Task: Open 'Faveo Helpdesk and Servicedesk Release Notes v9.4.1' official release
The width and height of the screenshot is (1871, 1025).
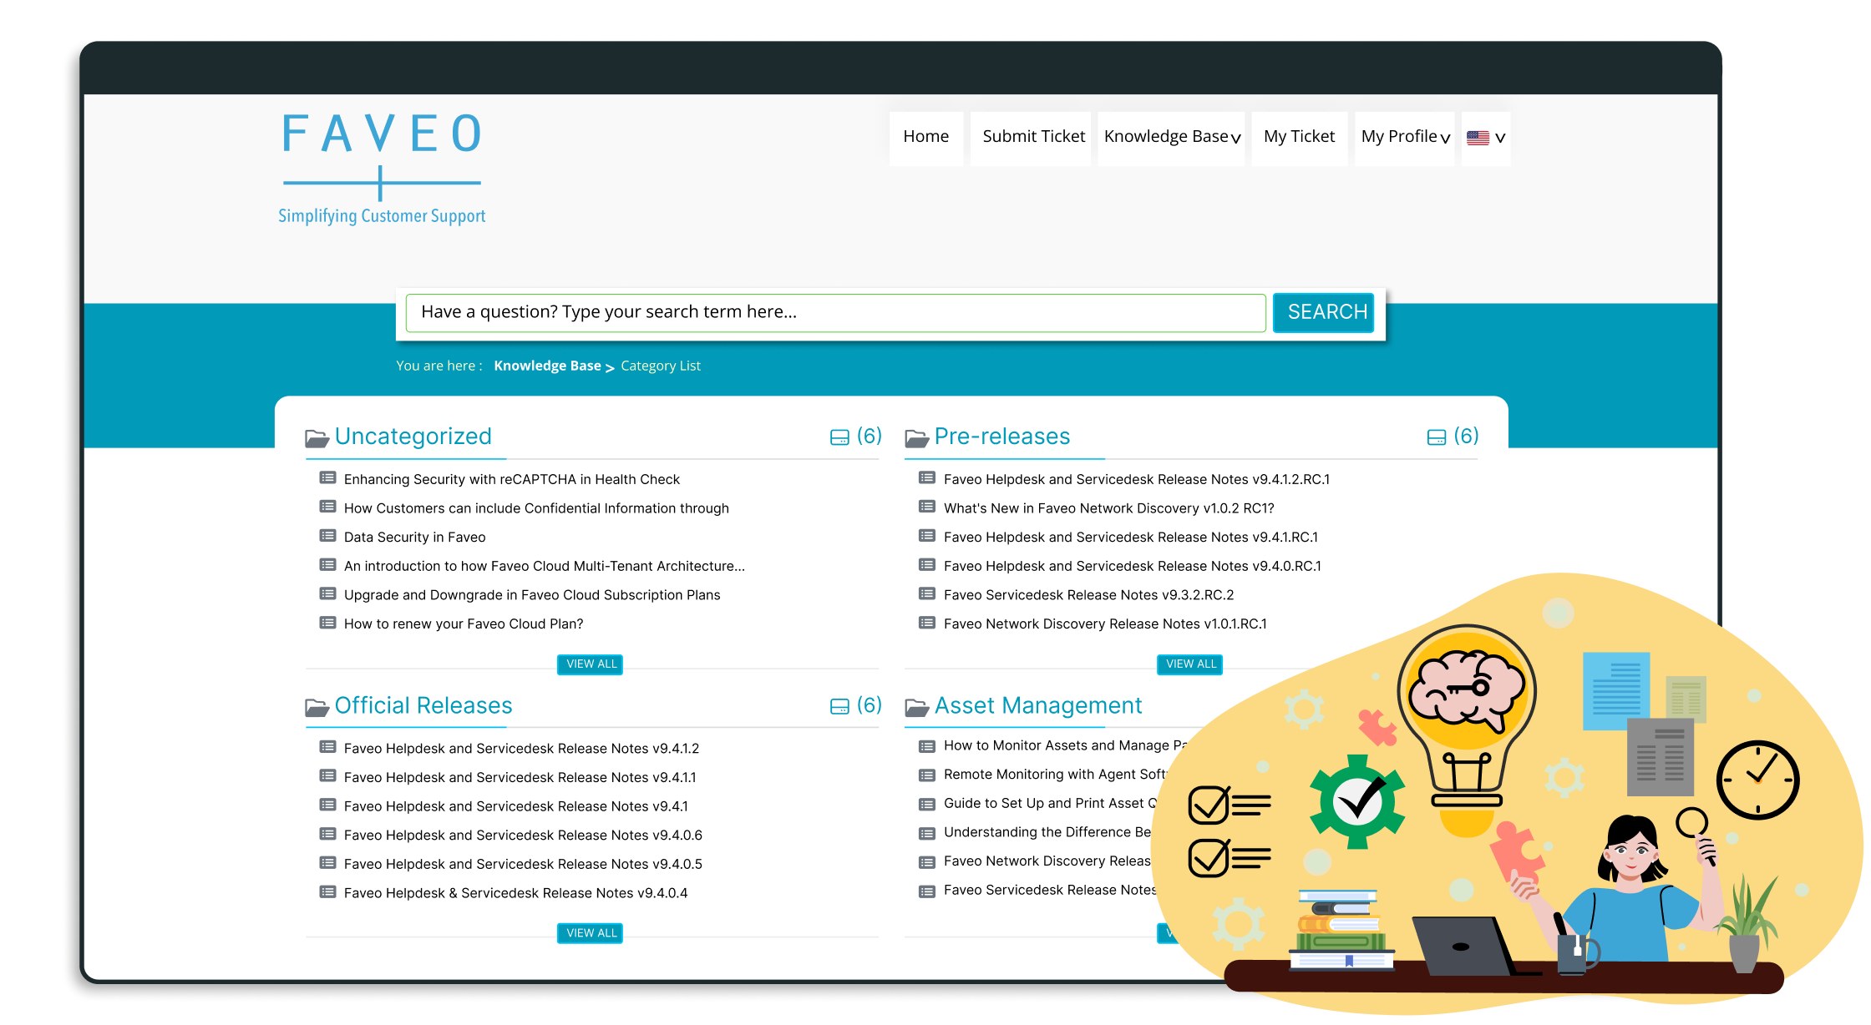Action: coord(516,806)
